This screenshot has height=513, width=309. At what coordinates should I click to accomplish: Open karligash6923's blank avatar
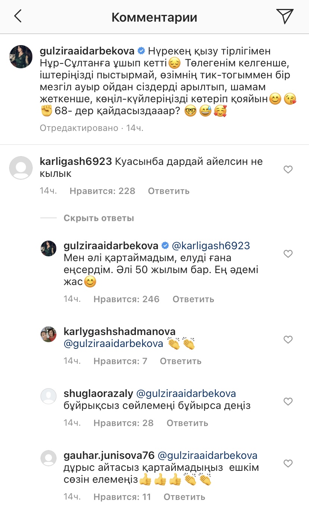point(21,168)
